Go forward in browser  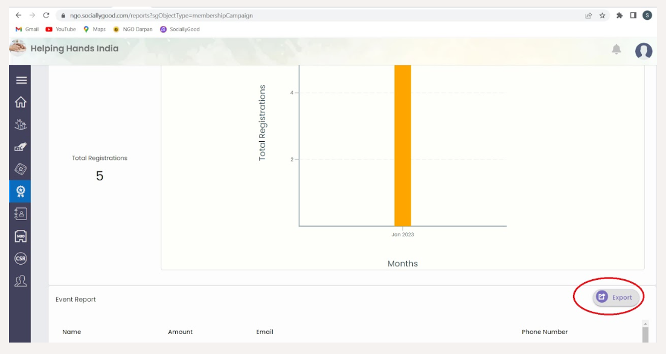click(x=32, y=15)
